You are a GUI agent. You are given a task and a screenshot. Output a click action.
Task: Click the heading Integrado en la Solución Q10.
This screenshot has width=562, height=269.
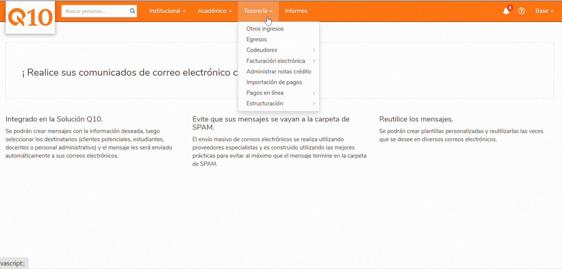[x=54, y=119]
